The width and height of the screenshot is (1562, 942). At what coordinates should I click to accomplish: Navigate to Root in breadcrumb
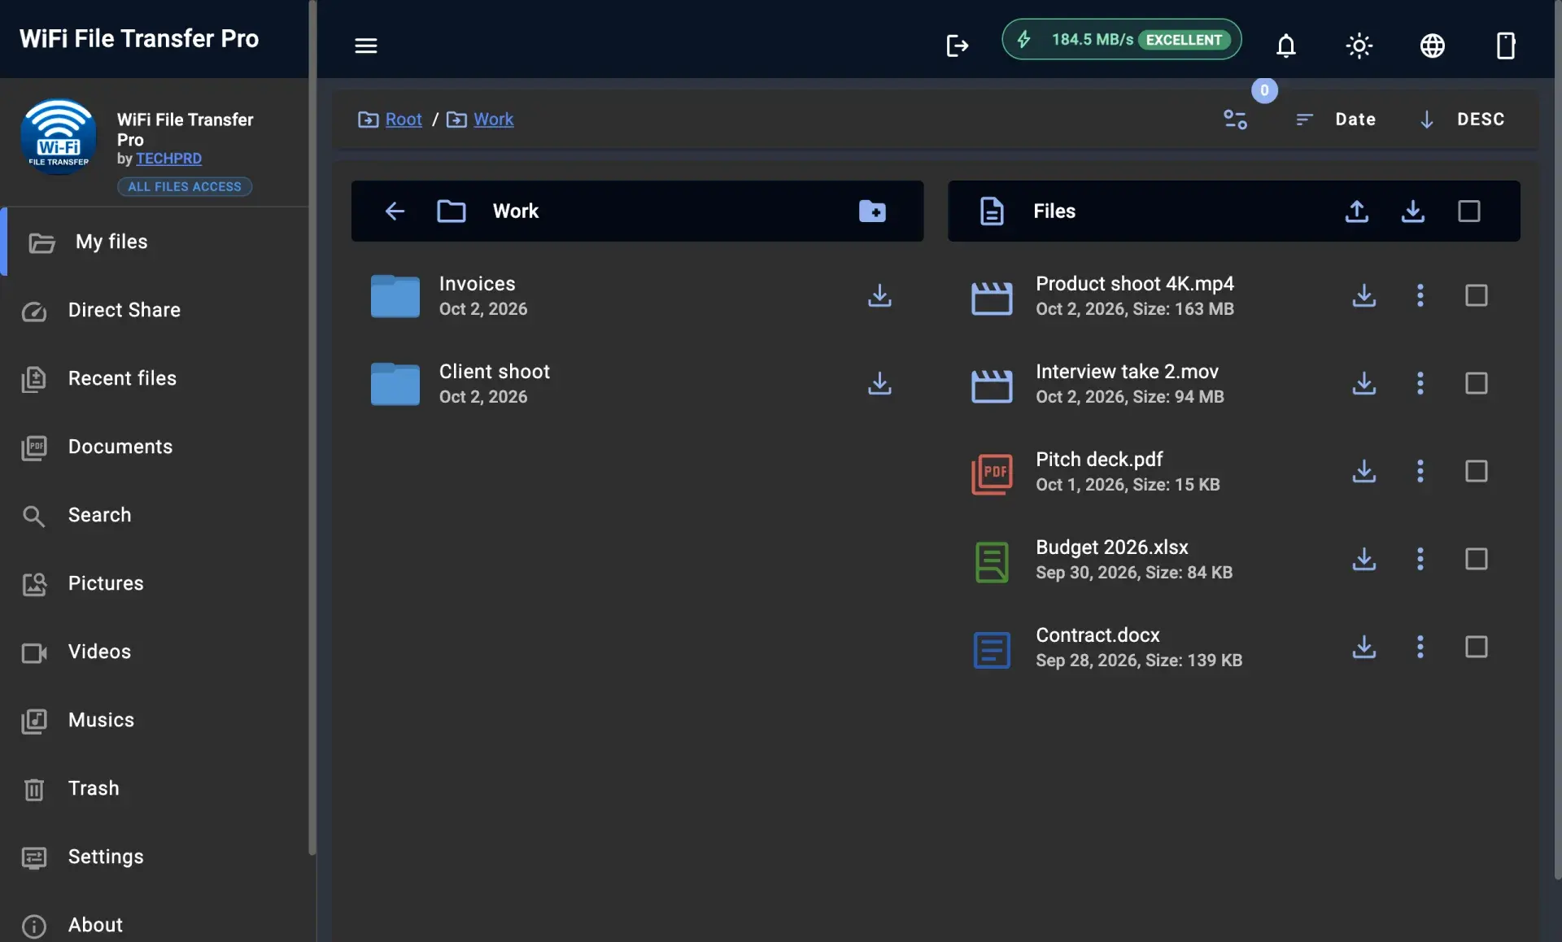point(404,120)
